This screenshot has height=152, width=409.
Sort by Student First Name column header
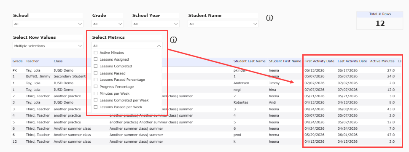tap(285, 61)
